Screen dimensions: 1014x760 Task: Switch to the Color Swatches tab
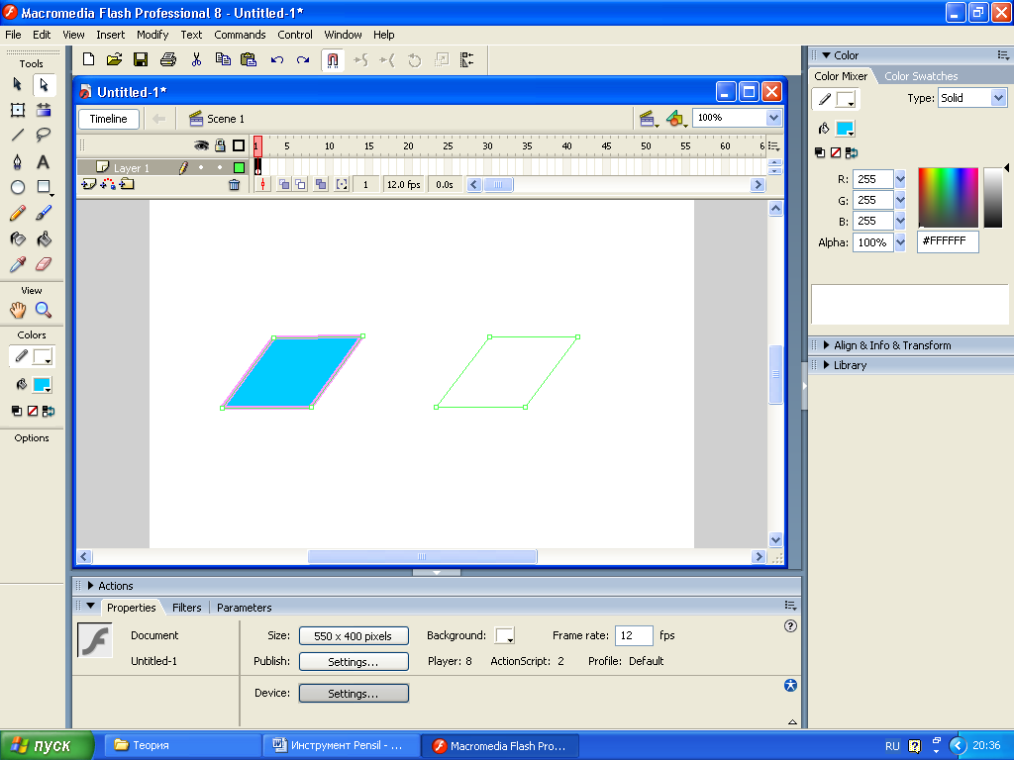(x=921, y=76)
